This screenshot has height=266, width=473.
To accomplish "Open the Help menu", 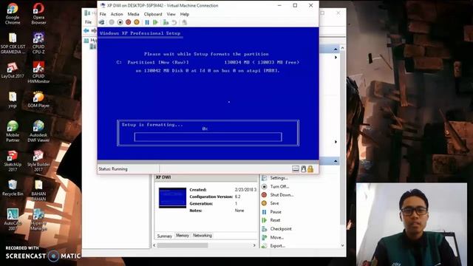I will point(185,14).
